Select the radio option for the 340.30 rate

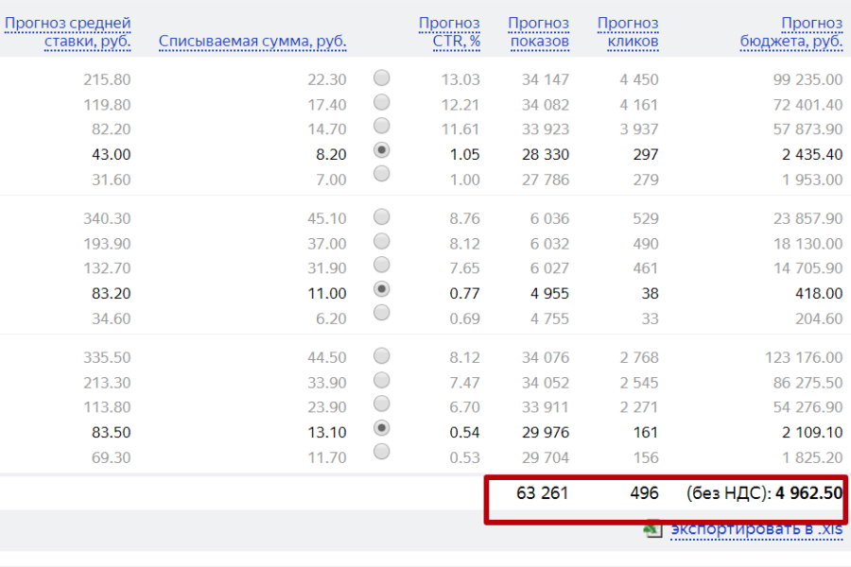pyautogui.click(x=382, y=216)
